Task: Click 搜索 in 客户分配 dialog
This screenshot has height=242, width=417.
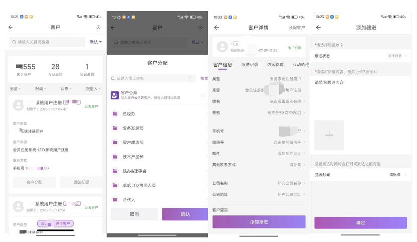Action: [x=204, y=78]
